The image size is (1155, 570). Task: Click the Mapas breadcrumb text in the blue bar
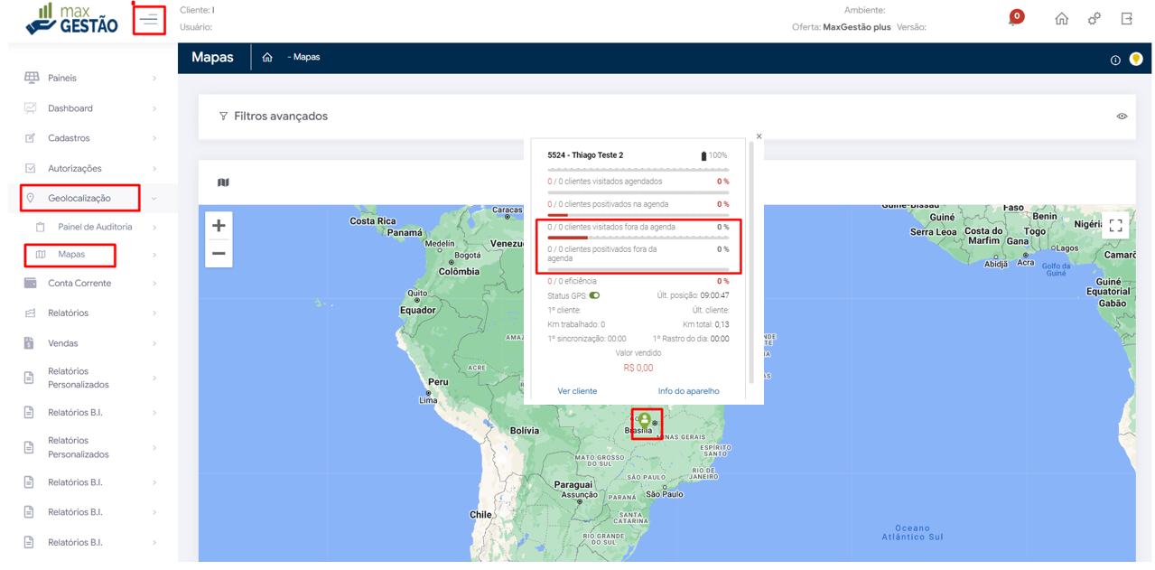tap(307, 57)
